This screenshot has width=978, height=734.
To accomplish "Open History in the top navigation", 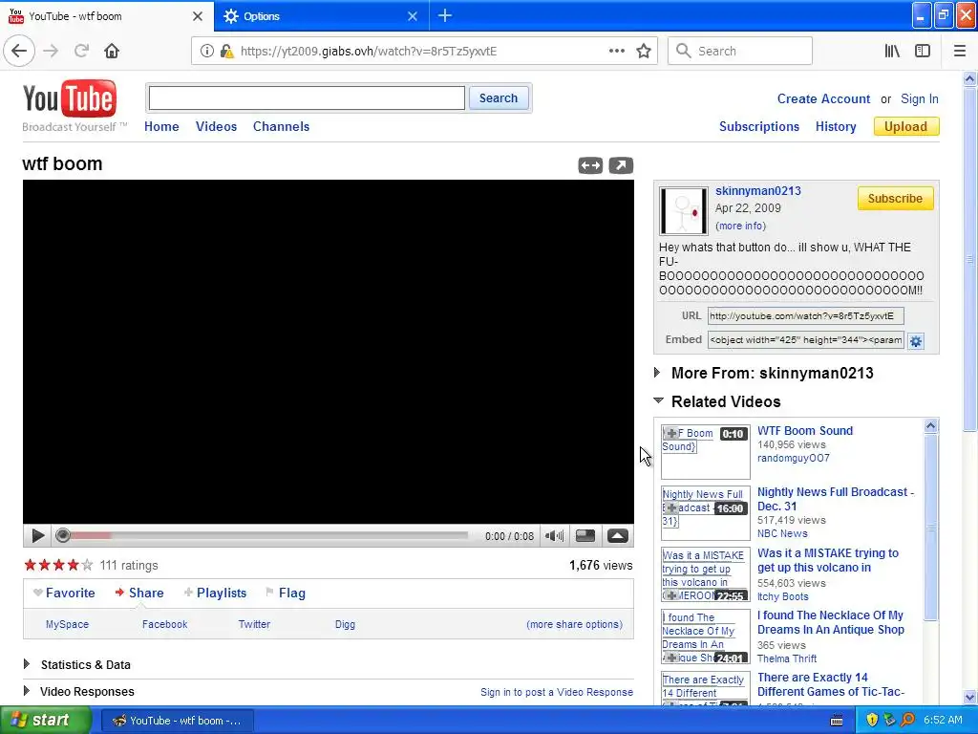I will [836, 127].
